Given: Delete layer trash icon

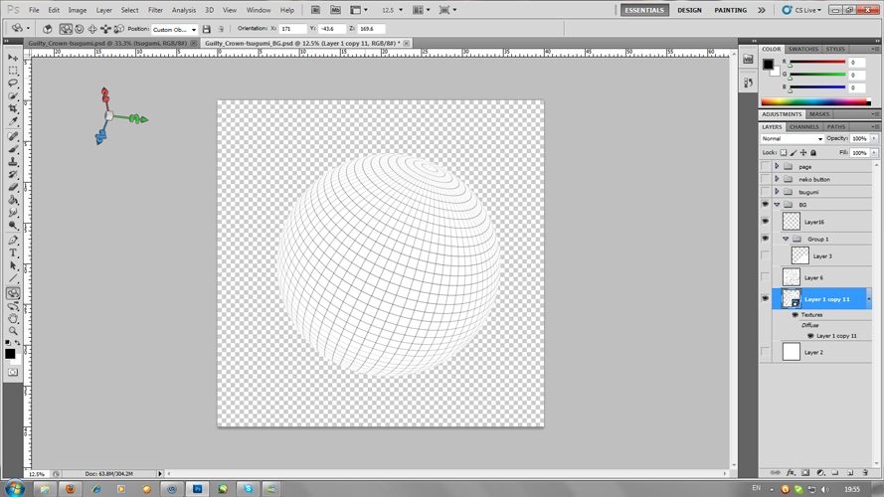Looking at the screenshot, I should [865, 473].
